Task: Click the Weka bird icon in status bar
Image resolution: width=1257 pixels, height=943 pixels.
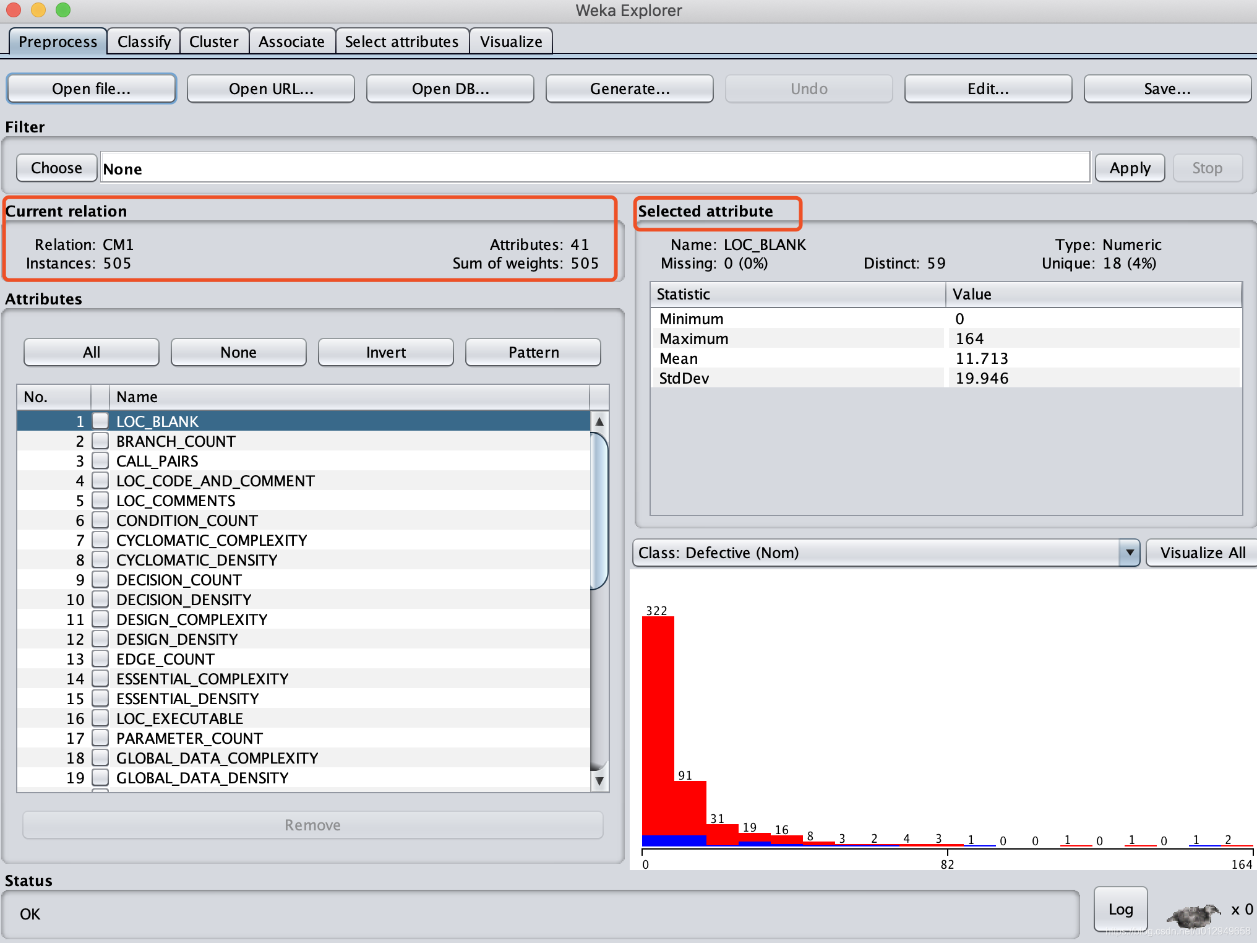Action: [x=1193, y=915]
